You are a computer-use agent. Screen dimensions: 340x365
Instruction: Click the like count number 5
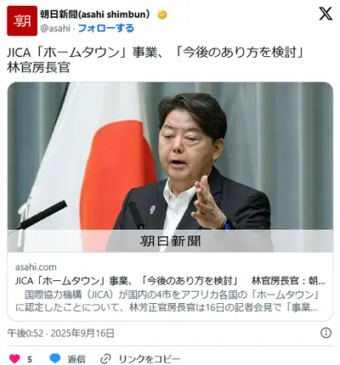click(x=30, y=359)
